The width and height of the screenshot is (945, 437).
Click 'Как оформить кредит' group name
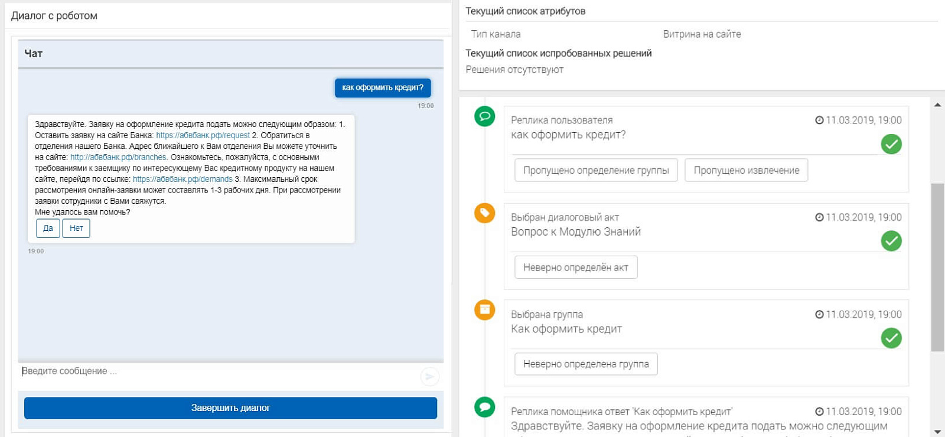tap(566, 329)
